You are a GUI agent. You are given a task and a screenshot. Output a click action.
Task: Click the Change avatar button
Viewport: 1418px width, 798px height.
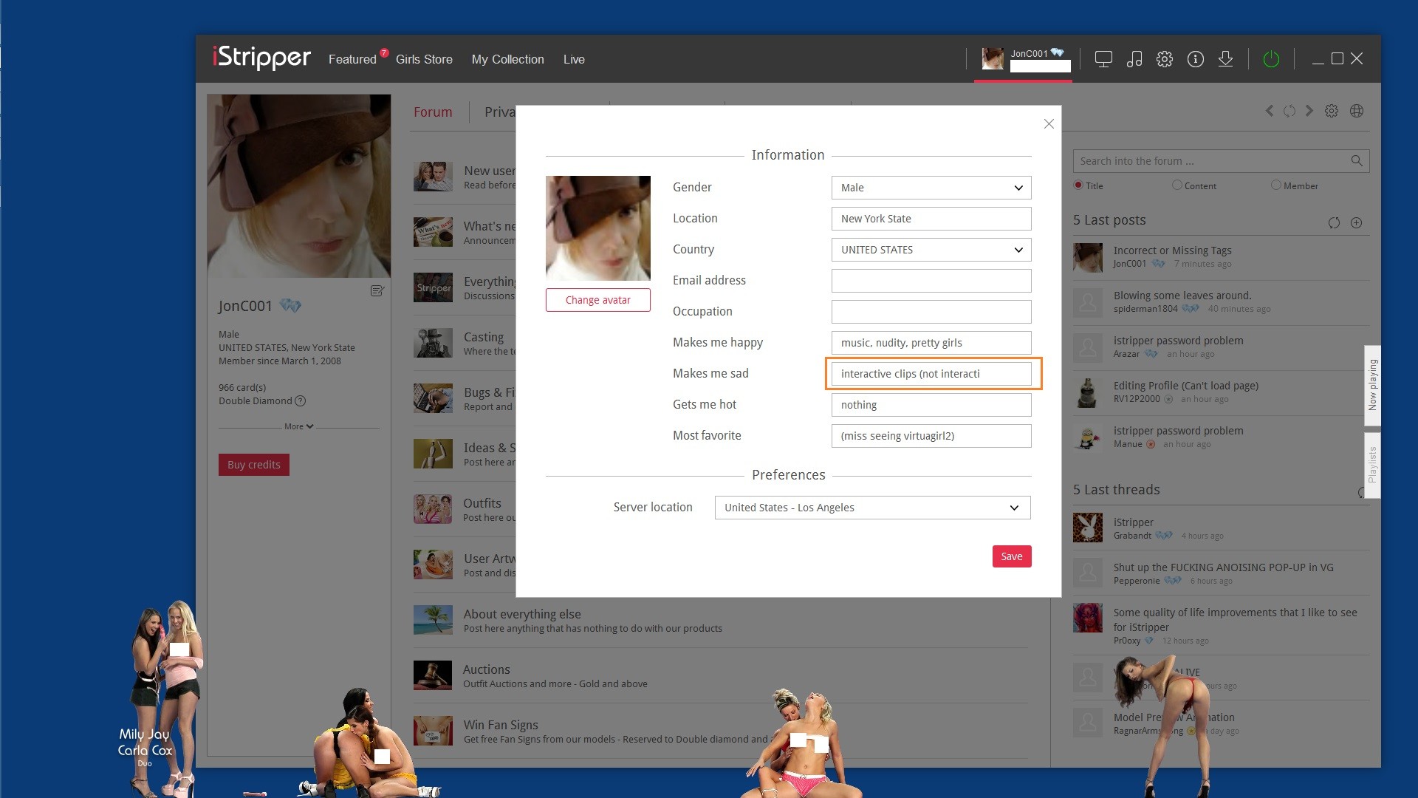coord(597,300)
